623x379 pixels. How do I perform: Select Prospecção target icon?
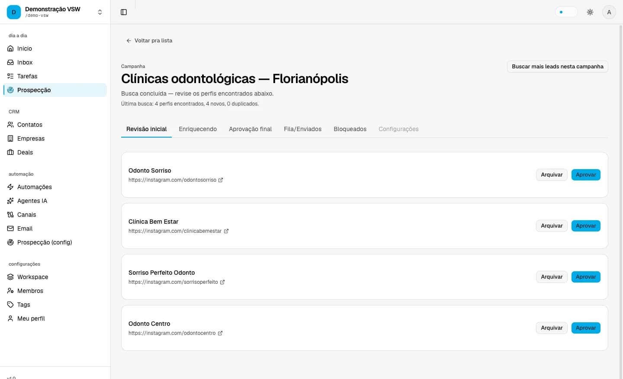tap(10, 90)
